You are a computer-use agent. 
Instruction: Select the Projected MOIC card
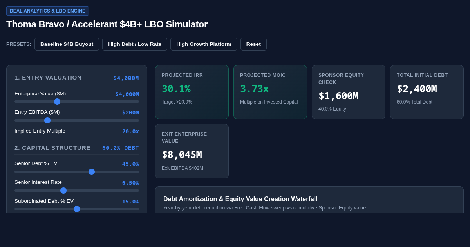click(270, 92)
